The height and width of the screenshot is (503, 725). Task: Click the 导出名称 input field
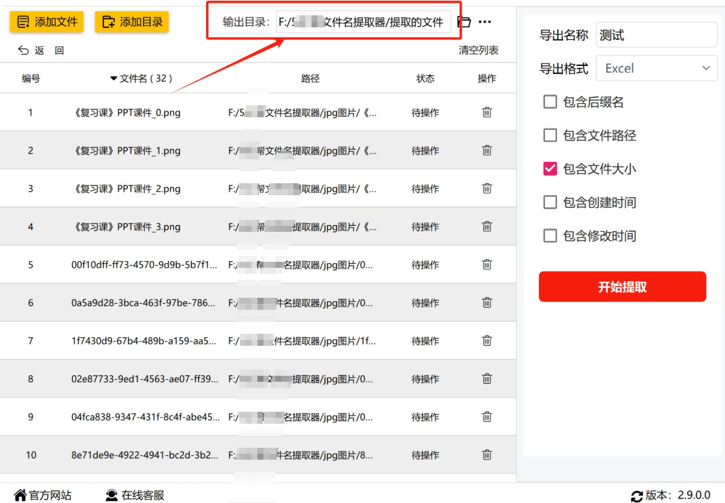[x=656, y=35]
